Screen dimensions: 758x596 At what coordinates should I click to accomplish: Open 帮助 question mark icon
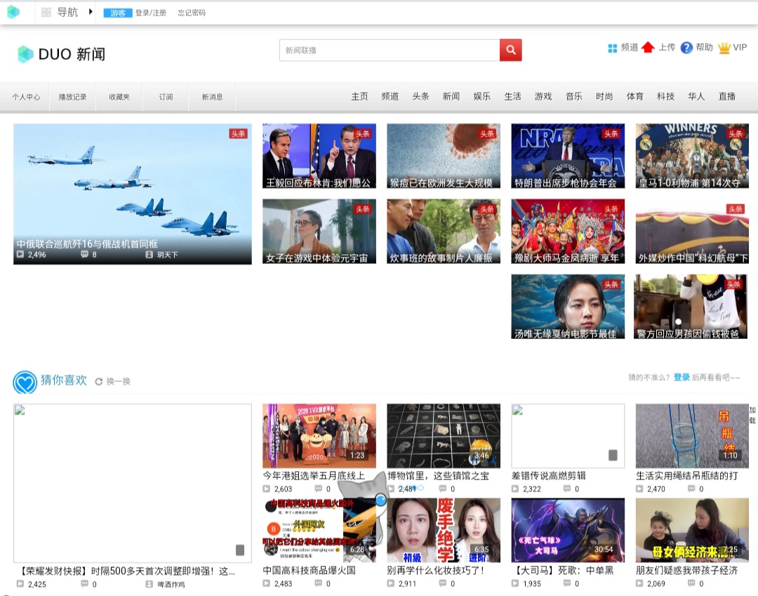coord(686,47)
